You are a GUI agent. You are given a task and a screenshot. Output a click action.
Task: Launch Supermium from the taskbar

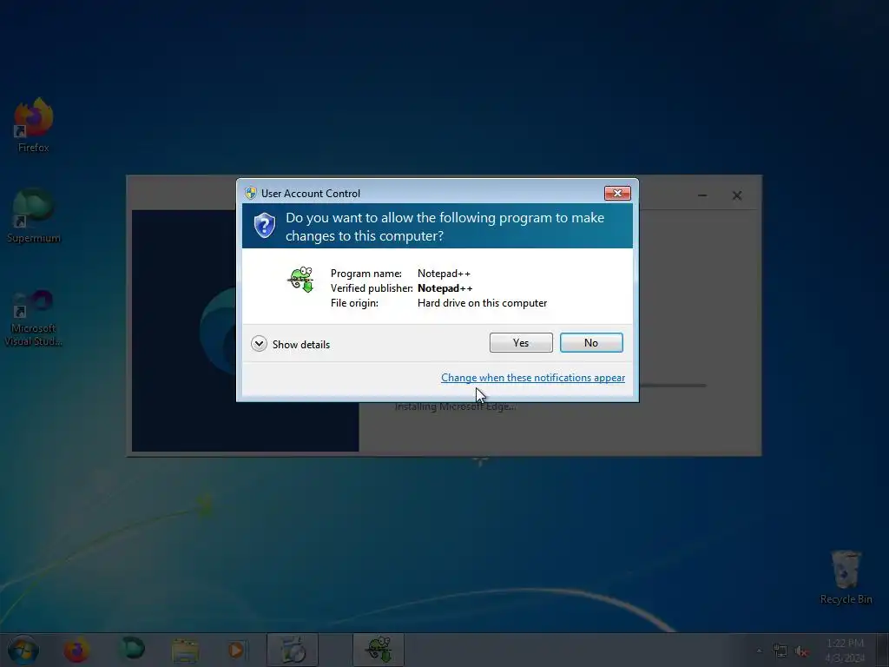coord(132,649)
